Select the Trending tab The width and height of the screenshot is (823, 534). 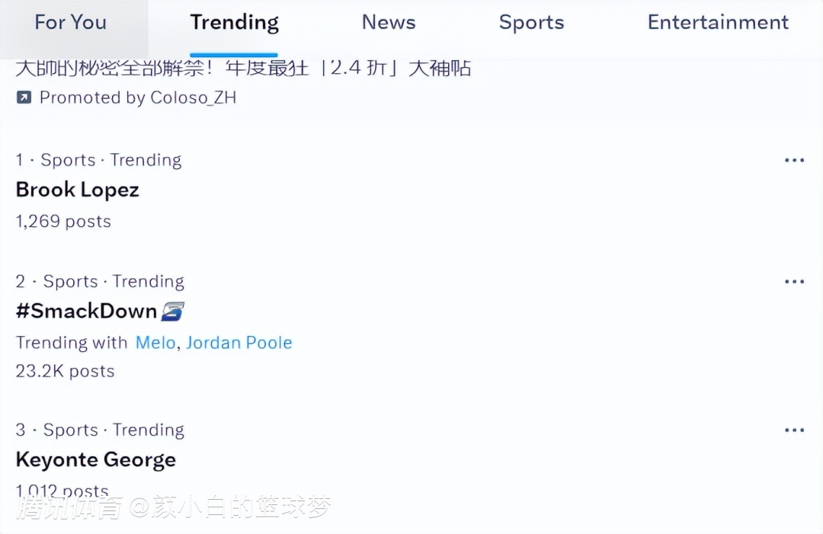click(234, 23)
